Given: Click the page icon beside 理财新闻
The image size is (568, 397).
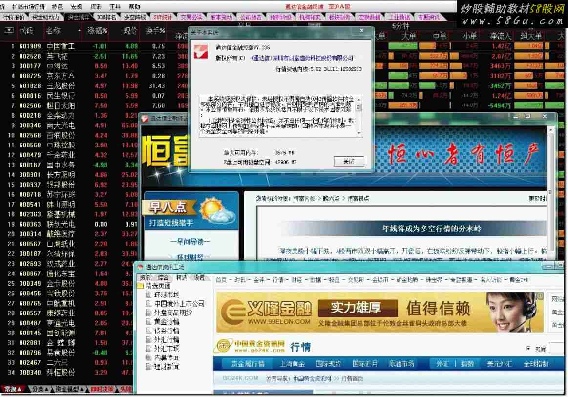Looking at the screenshot, I should click(148, 367).
